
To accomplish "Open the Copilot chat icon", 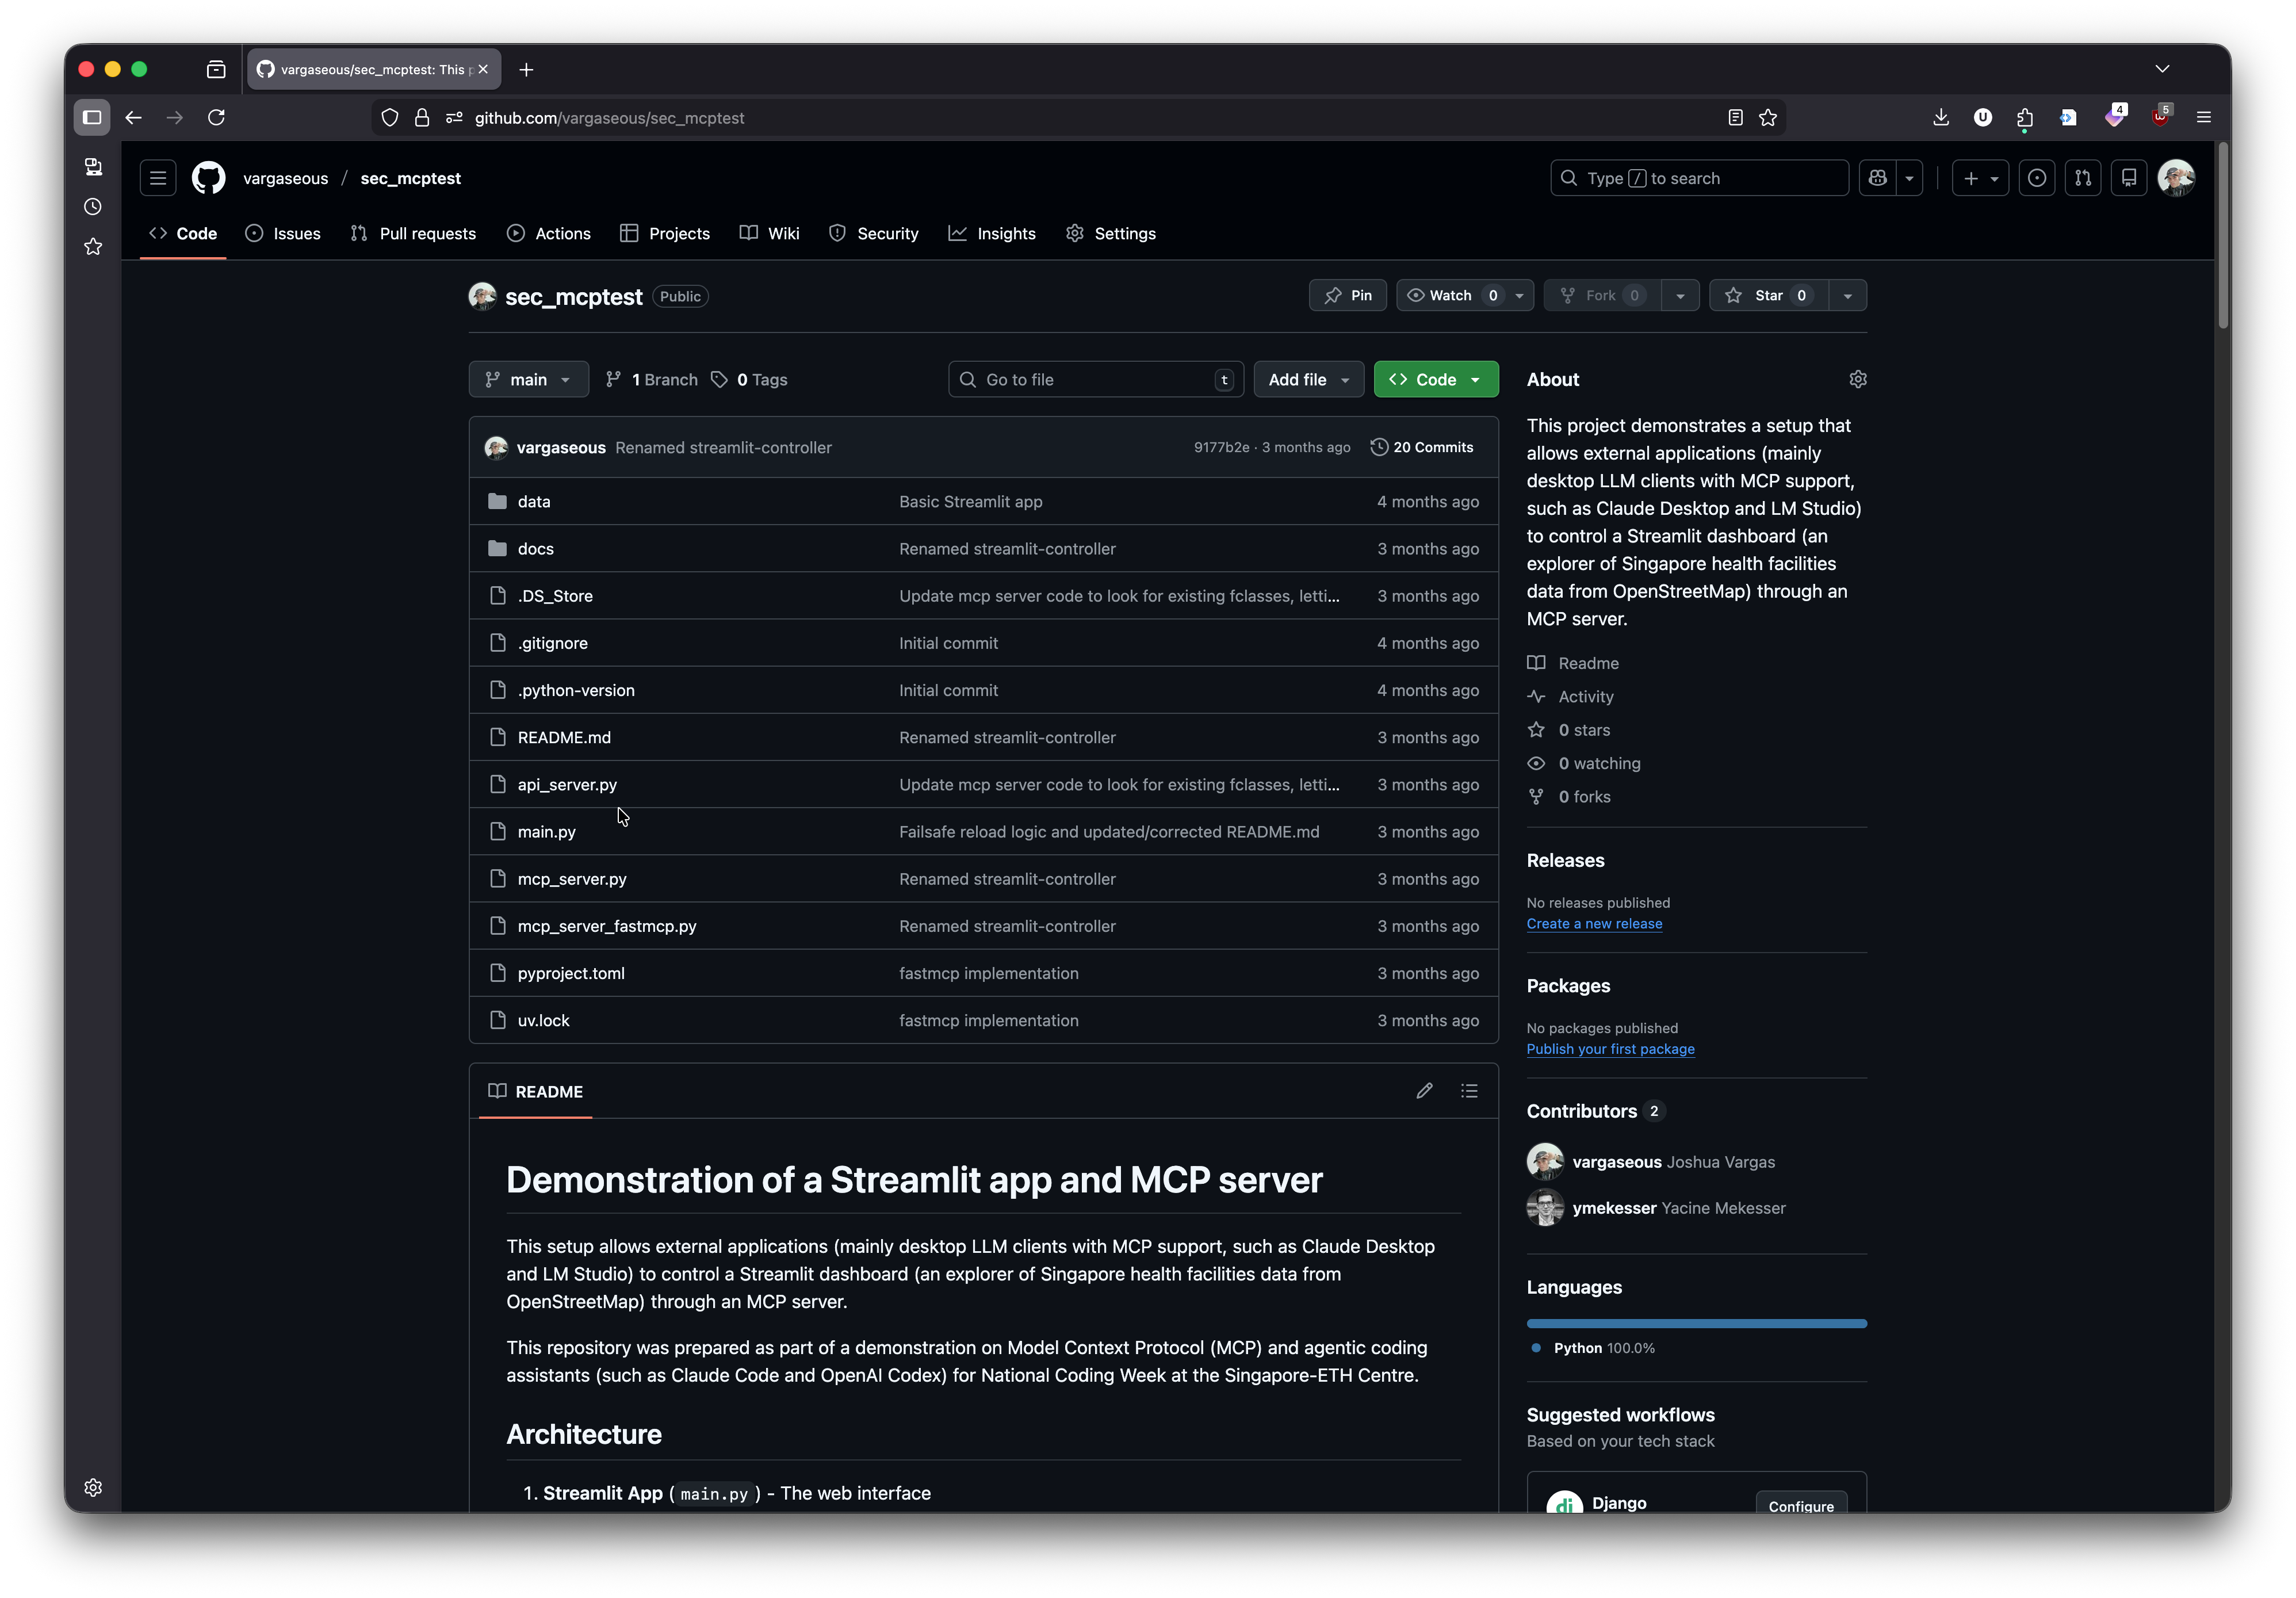I will coord(1877,178).
